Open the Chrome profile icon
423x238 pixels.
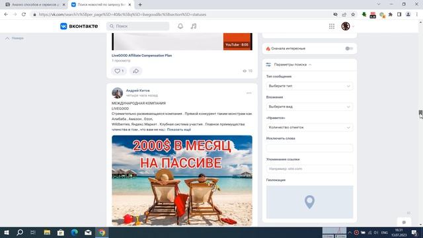click(408, 15)
